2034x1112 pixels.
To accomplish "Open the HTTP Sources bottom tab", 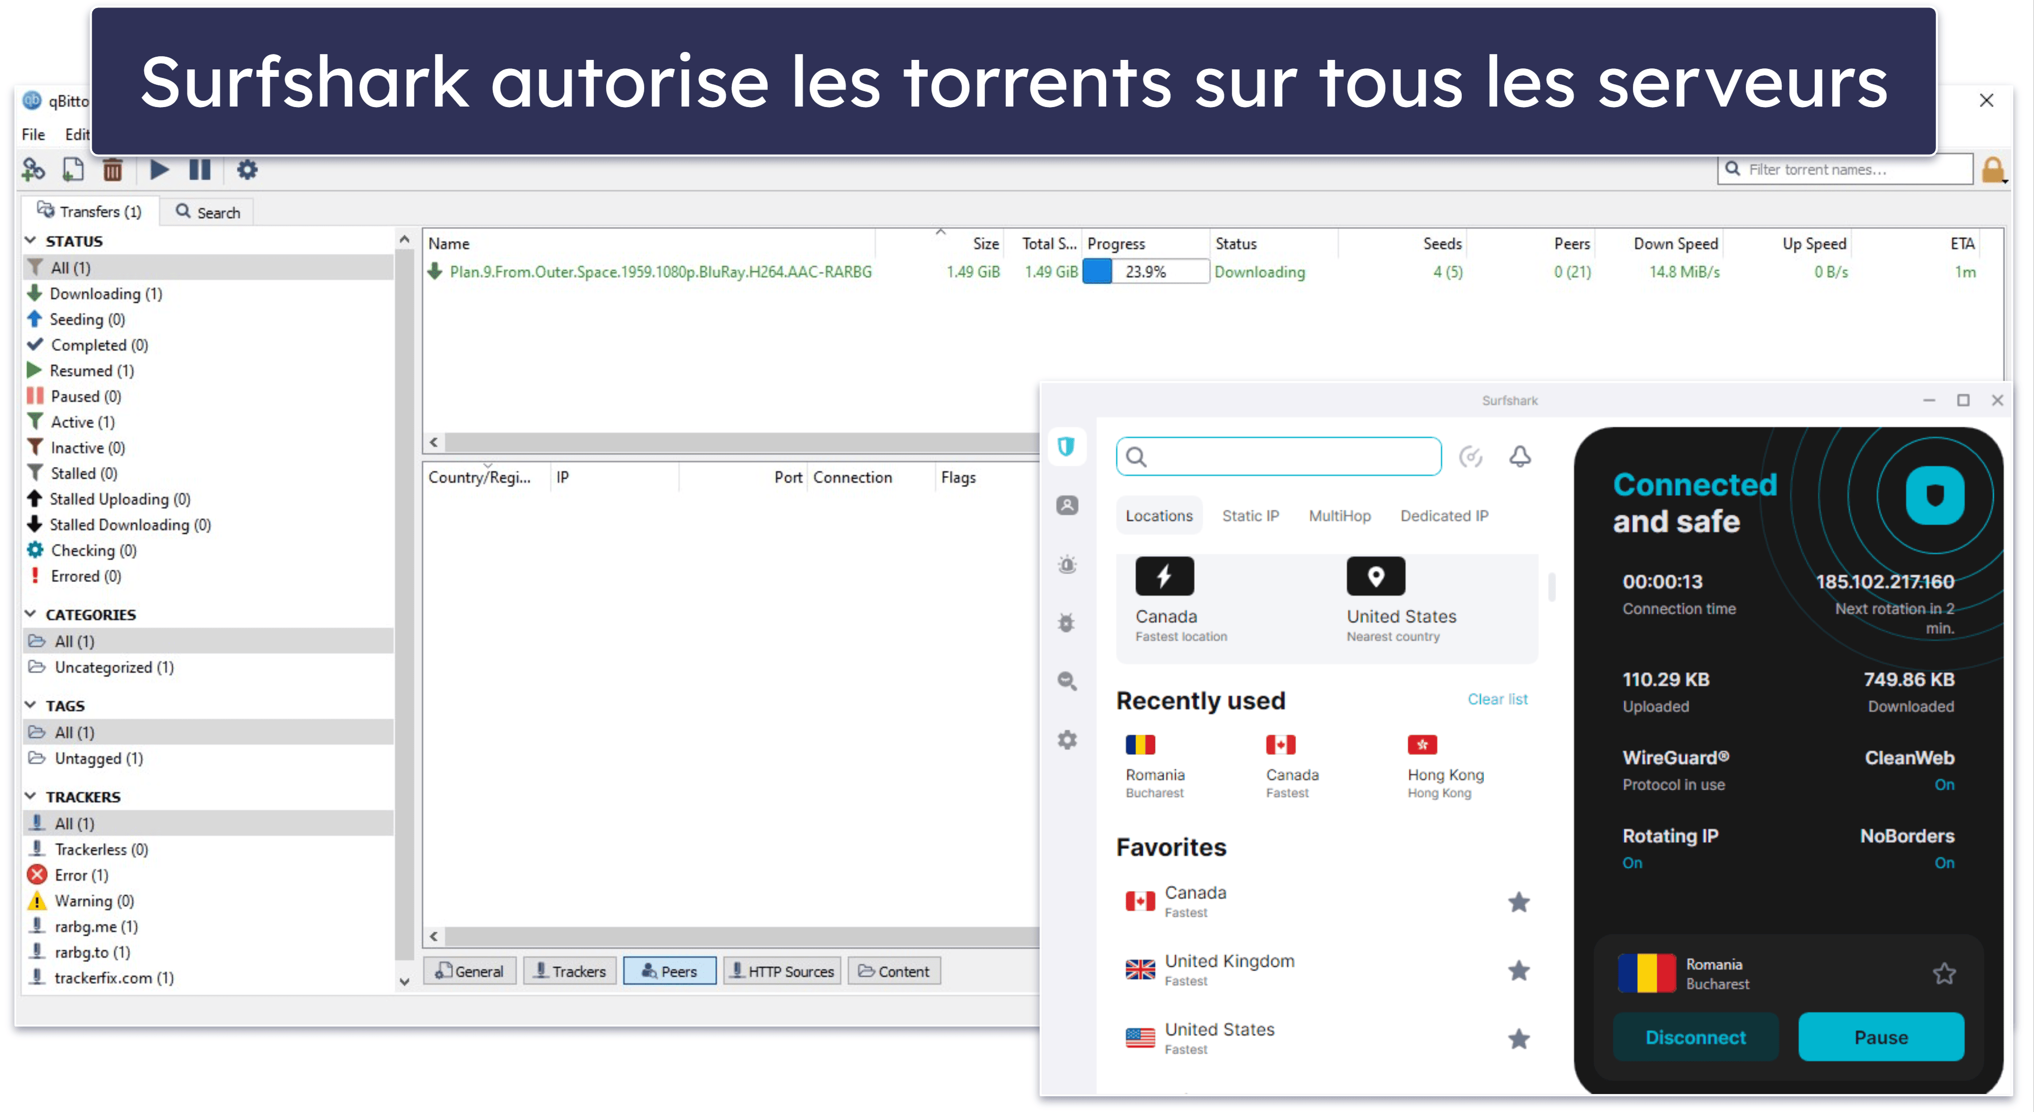I will pos(781,970).
